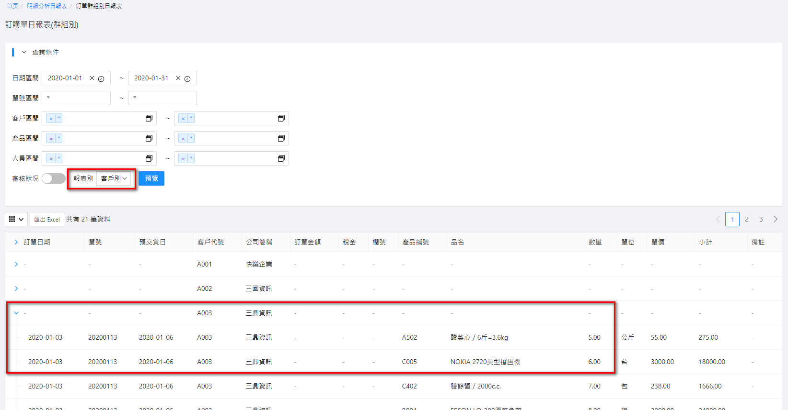This screenshot has width=788, height=410.
Task: Navigate to 首页 breadcrumb
Action: (12, 6)
